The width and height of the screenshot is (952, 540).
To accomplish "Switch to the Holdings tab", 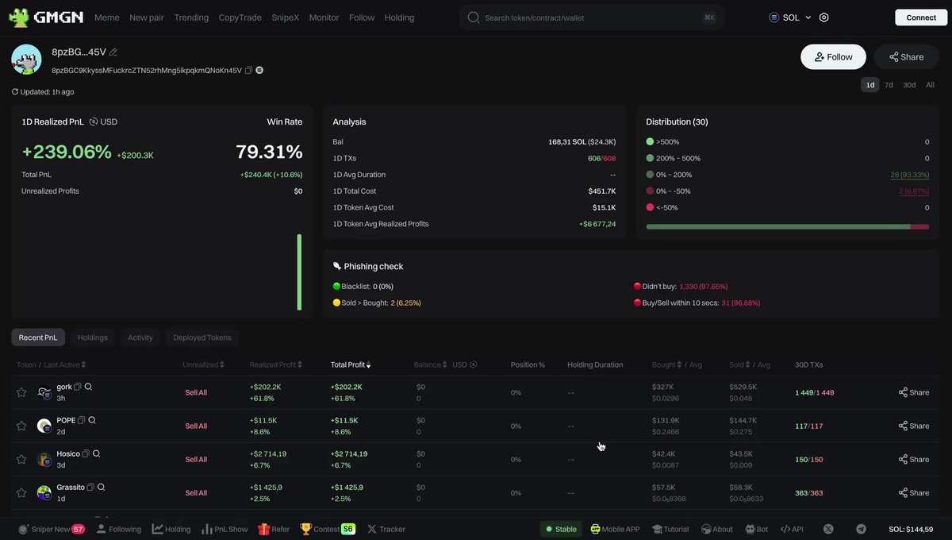I will click(92, 337).
